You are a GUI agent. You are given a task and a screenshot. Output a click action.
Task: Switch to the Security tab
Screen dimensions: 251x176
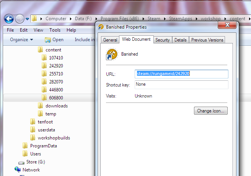163,40
